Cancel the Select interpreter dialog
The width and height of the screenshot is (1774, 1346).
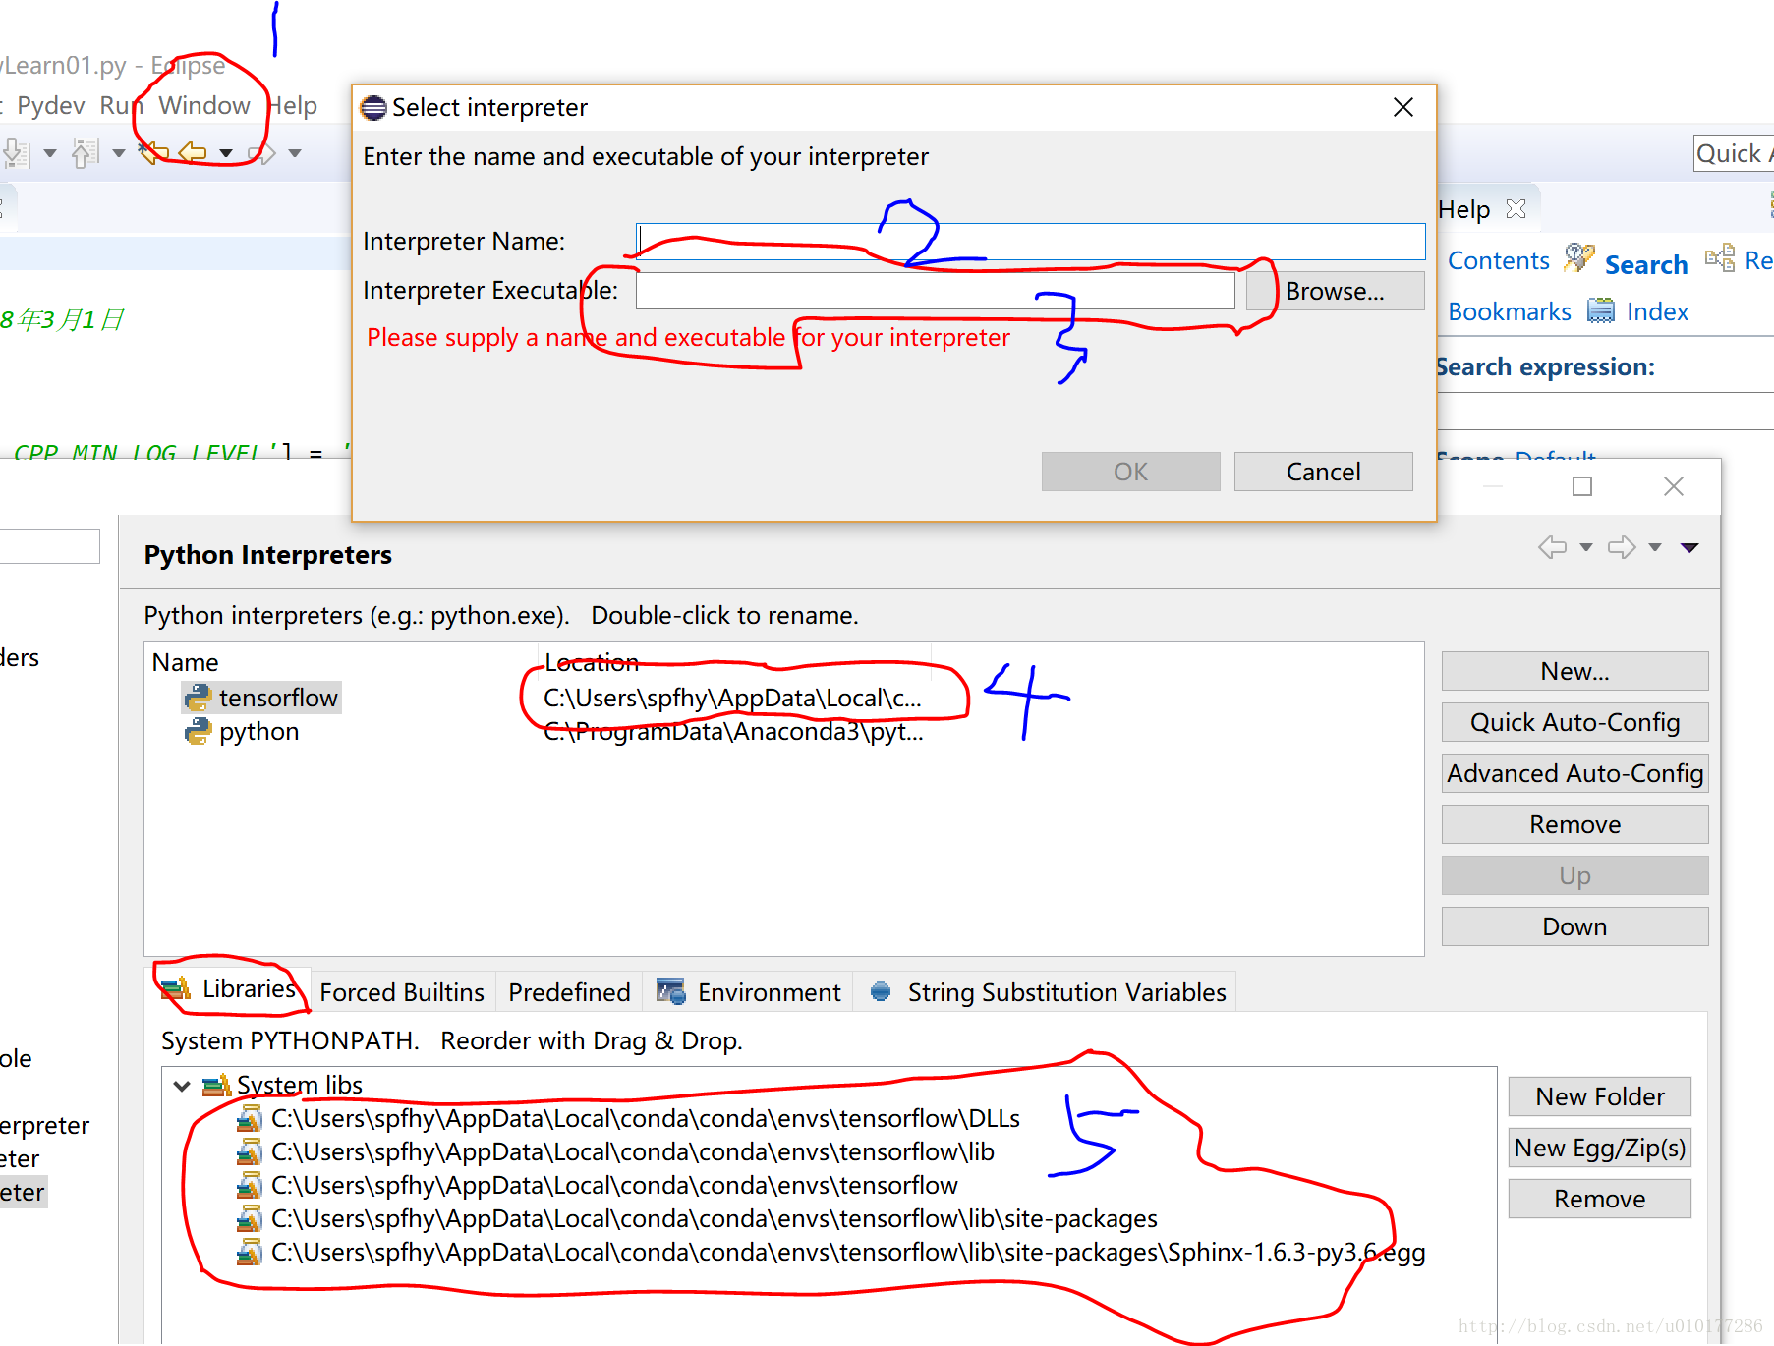coord(1323,472)
